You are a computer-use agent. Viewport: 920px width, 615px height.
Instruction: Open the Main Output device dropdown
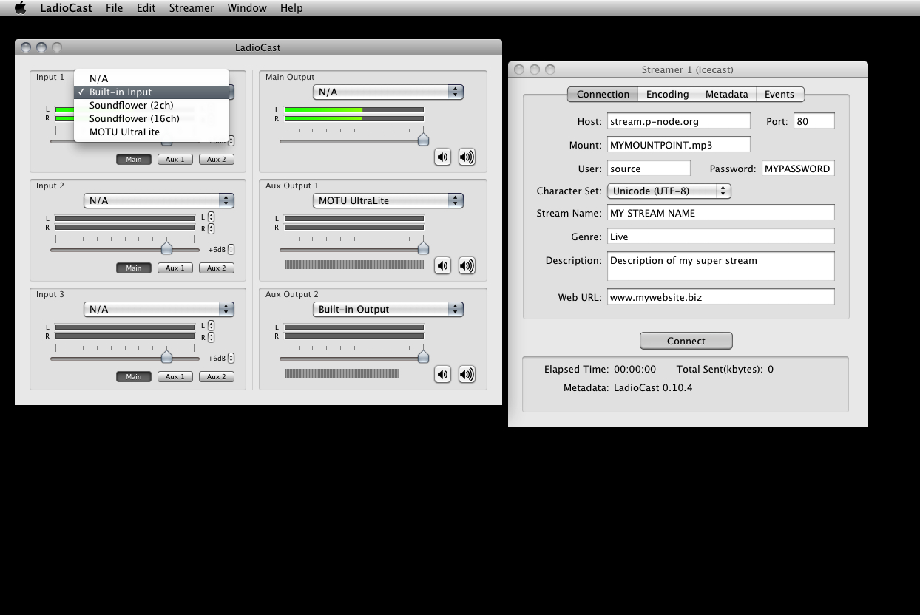[x=388, y=92]
